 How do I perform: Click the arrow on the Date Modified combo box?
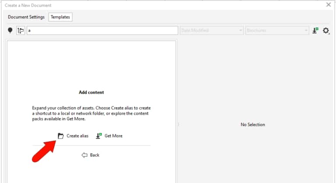coord(241,31)
